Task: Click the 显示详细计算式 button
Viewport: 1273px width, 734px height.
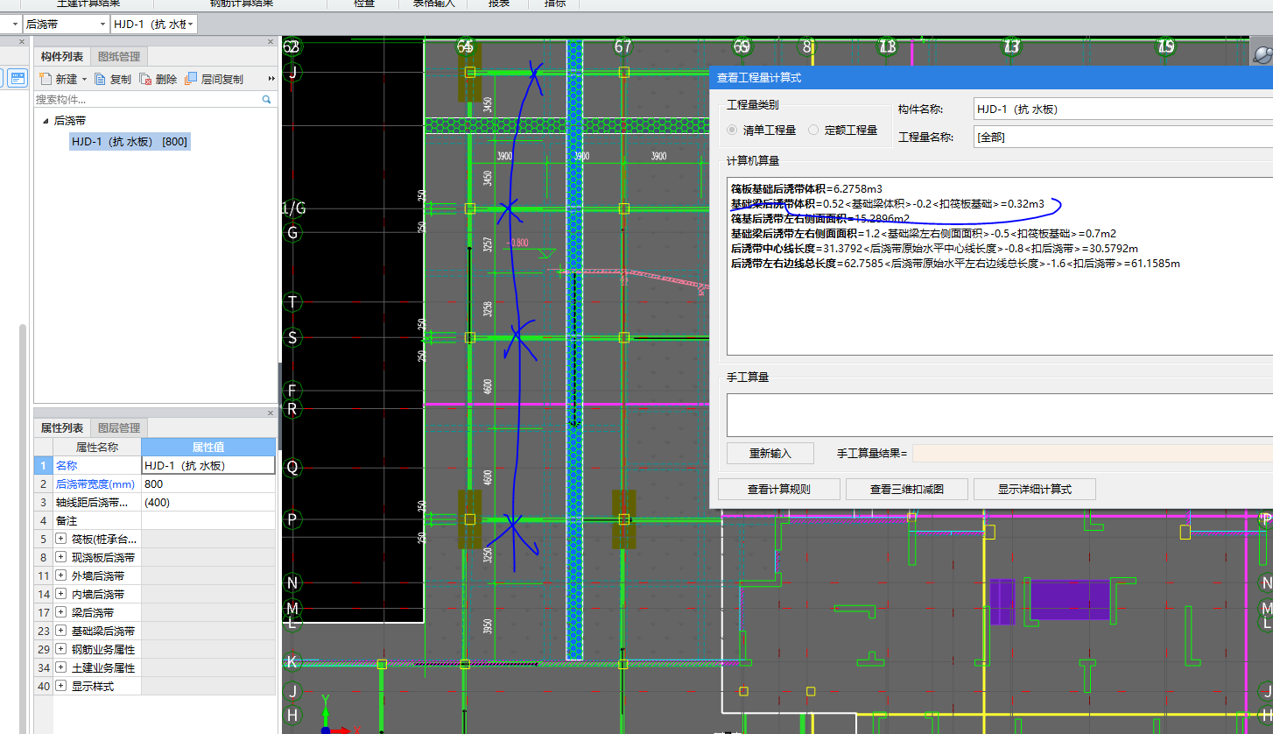Action: (1035, 490)
